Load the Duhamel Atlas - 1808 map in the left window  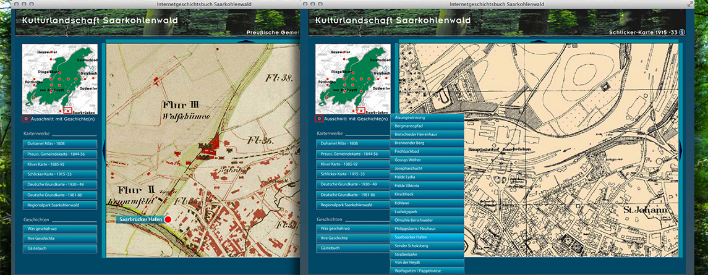click(59, 143)
